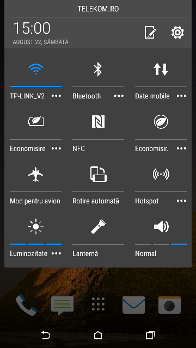Tap the Normal sound profile tile
The image size is (196, 348).
tap(161, 235)
